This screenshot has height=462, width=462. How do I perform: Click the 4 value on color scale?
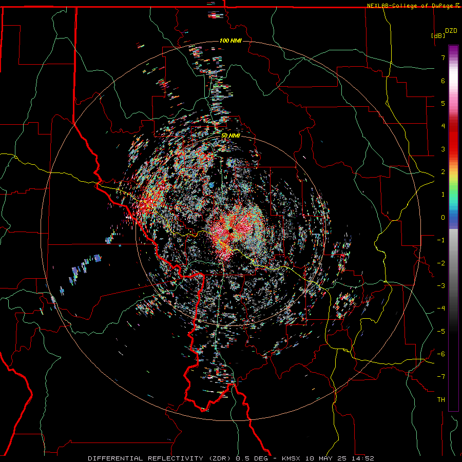coord(443,126)
